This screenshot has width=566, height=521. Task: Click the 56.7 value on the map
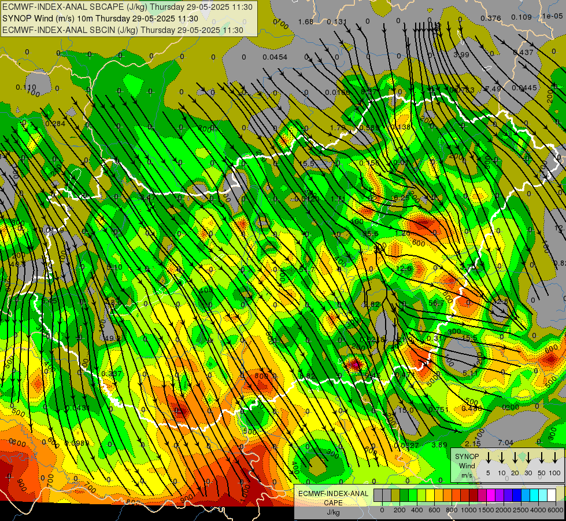pyautogui.click(x=436, y=303)
